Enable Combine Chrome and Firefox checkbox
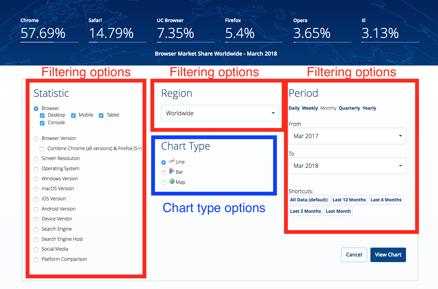 click(x=42, y=149)
